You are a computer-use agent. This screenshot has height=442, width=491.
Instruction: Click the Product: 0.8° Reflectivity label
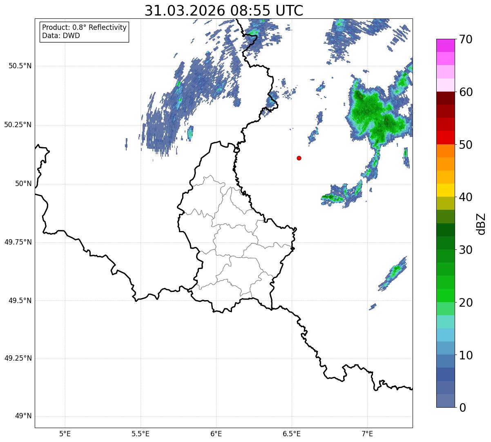click(x=85, y=27)
